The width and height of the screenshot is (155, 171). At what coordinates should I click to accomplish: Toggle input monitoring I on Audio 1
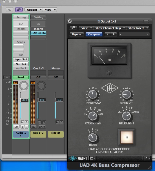[22, 127]
